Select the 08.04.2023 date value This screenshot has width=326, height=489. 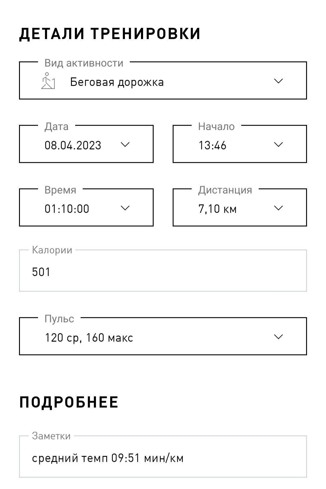pyautogui.click(x=73, y=145)
